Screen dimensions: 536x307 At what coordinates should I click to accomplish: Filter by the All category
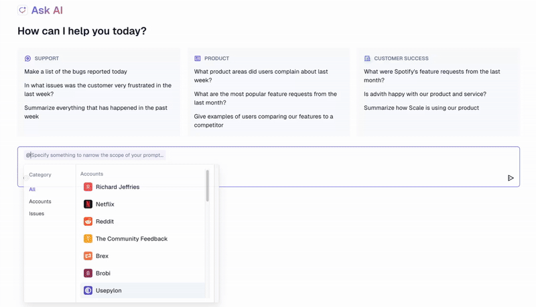[32, 190]
